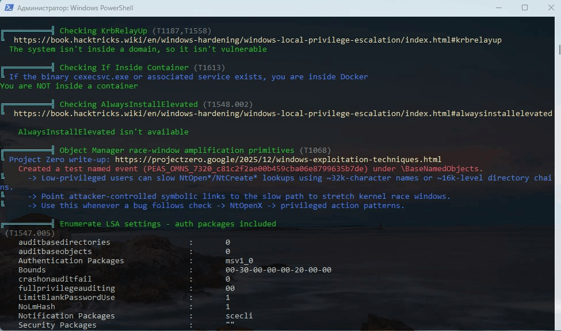The width and height of the screenshot is (561, 331).
Task: Click 'The system isn't inside a domain' line
Action: 138,49
